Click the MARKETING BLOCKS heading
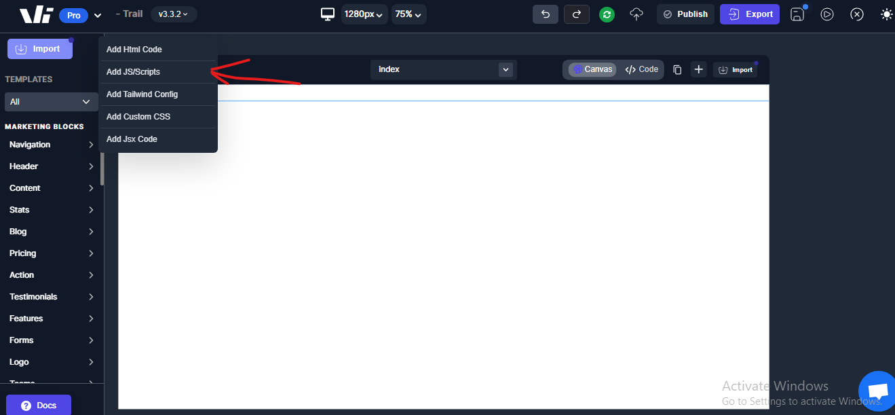 (44, 126)
